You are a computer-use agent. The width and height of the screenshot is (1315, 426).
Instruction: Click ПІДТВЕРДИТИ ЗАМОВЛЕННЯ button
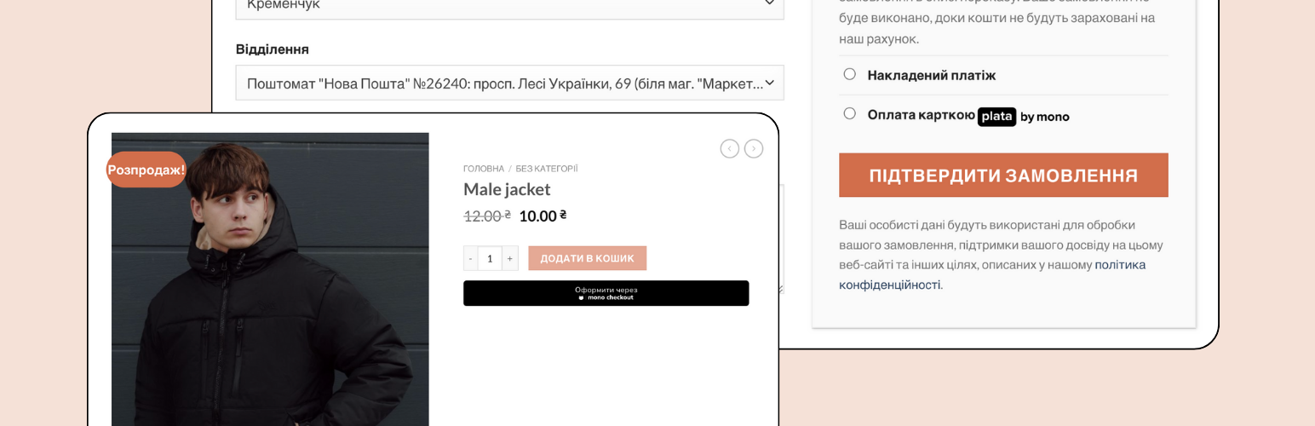click(1003, 176)
